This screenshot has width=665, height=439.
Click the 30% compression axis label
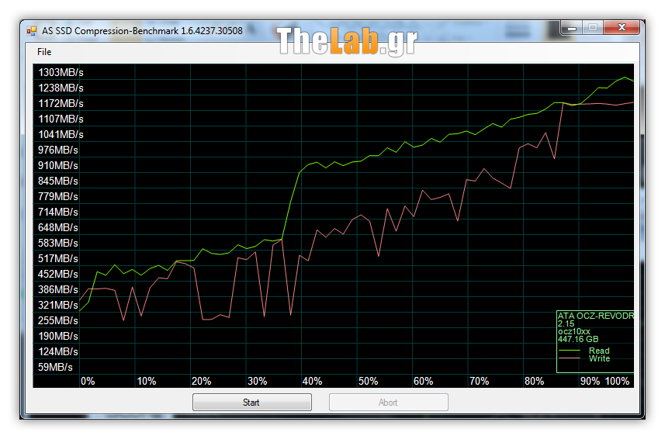pos(258,381)
